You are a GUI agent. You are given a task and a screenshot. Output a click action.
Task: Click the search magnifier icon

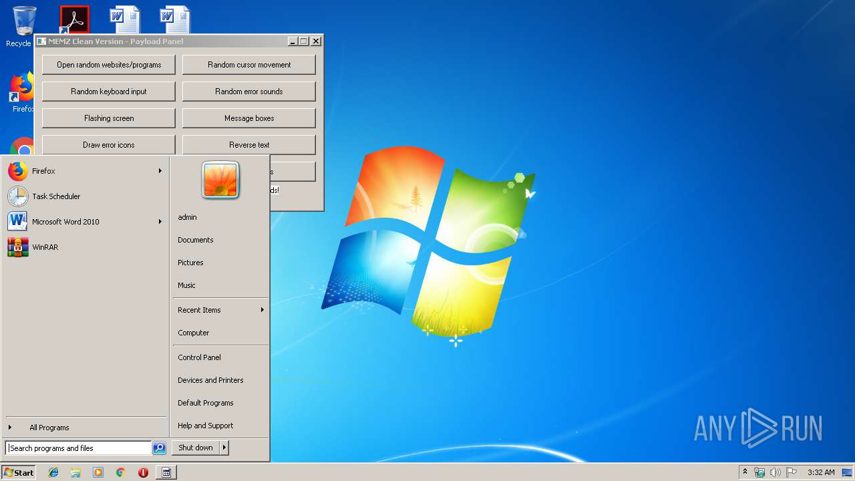[x=159, y=448]
